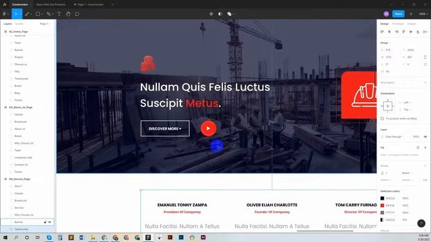Click the user avatar in toolbar

386,13
